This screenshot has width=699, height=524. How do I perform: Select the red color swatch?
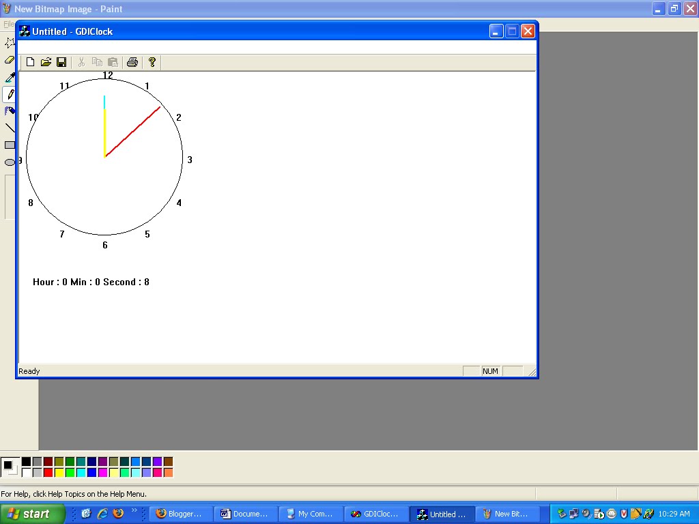(x=48, y=471)
